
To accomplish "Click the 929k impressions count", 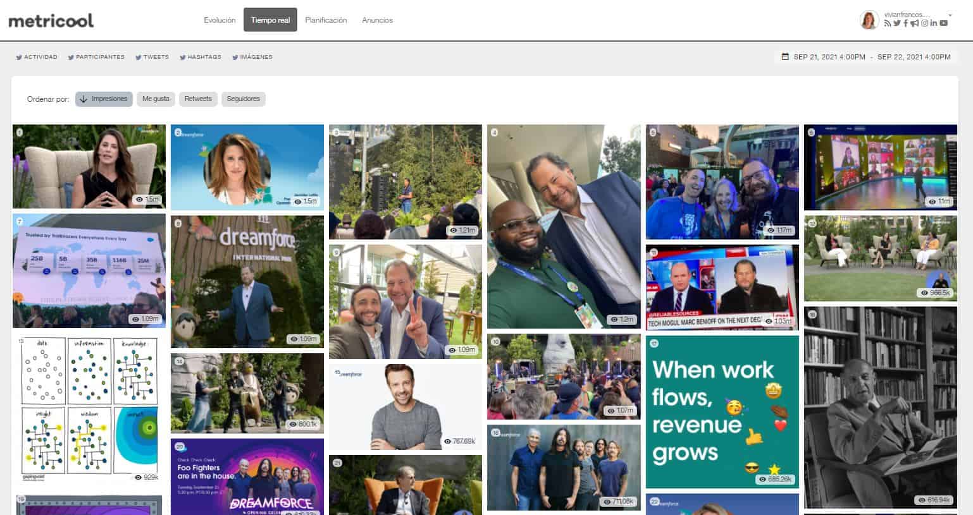I will (x=147, y=478).
